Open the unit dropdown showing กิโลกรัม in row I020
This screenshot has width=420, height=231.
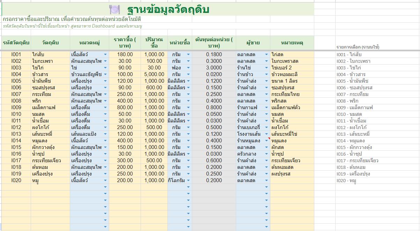[x=188, y=180]
